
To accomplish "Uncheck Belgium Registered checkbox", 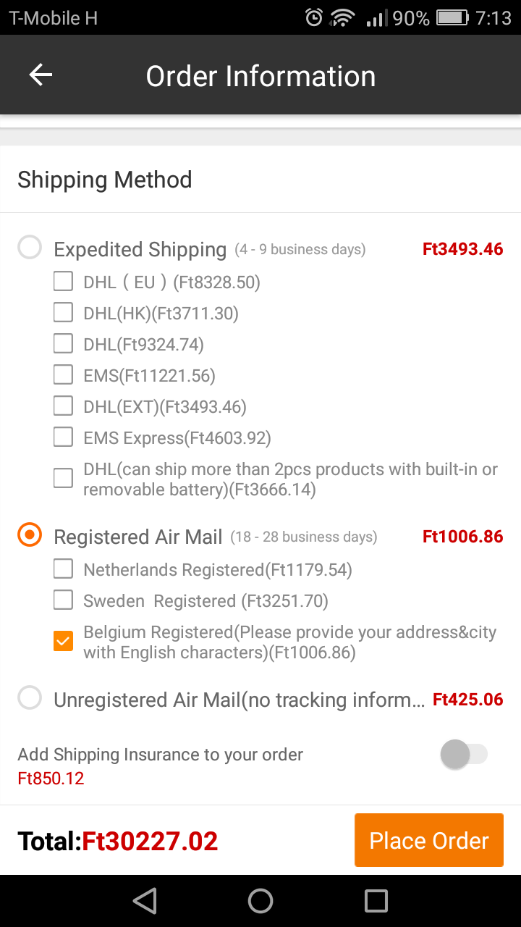I will pyautogui.click(x=64, y=641).
